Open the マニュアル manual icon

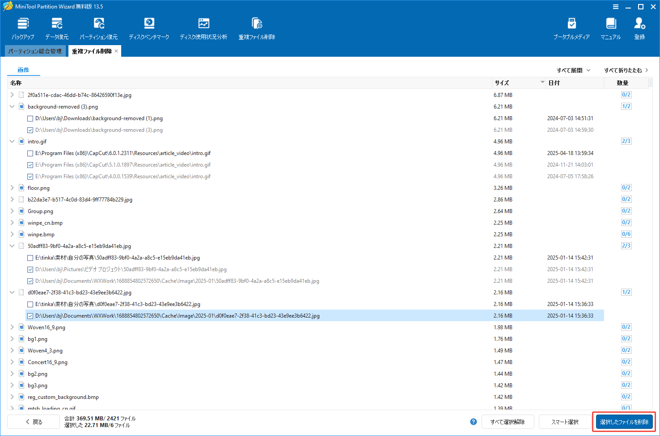[610, 27]
